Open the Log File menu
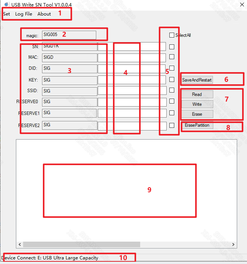This screenshot has width=247, height=264. [23, 14]
